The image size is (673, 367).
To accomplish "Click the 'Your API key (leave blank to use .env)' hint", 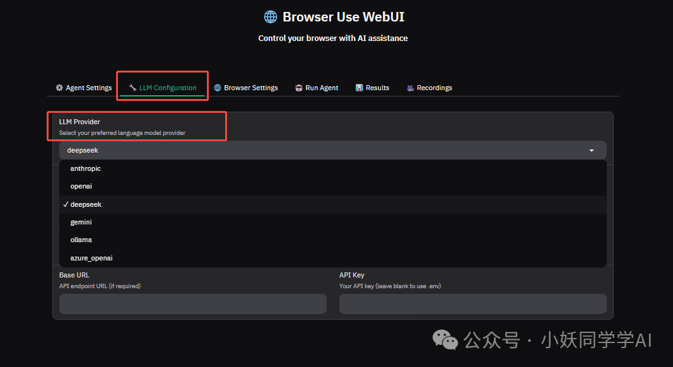I will [390, 286].
